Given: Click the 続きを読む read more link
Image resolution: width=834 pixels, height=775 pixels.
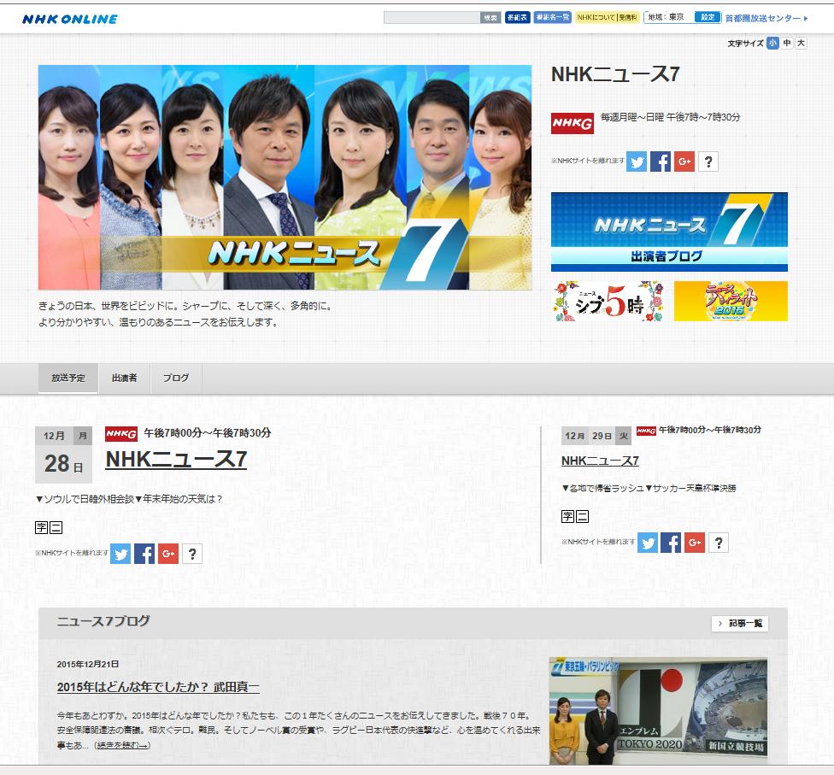Looking at the screenshot, I should point(122,746).
